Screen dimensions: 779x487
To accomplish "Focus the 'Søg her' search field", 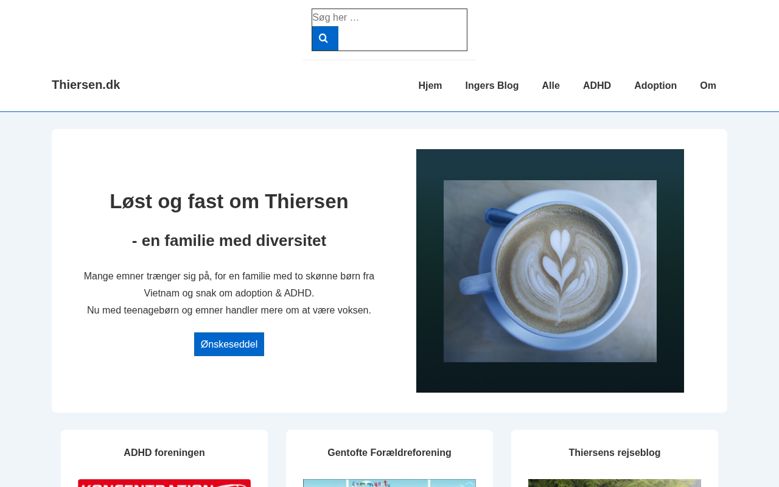I will pyautogui.click(x=389, y=18).
